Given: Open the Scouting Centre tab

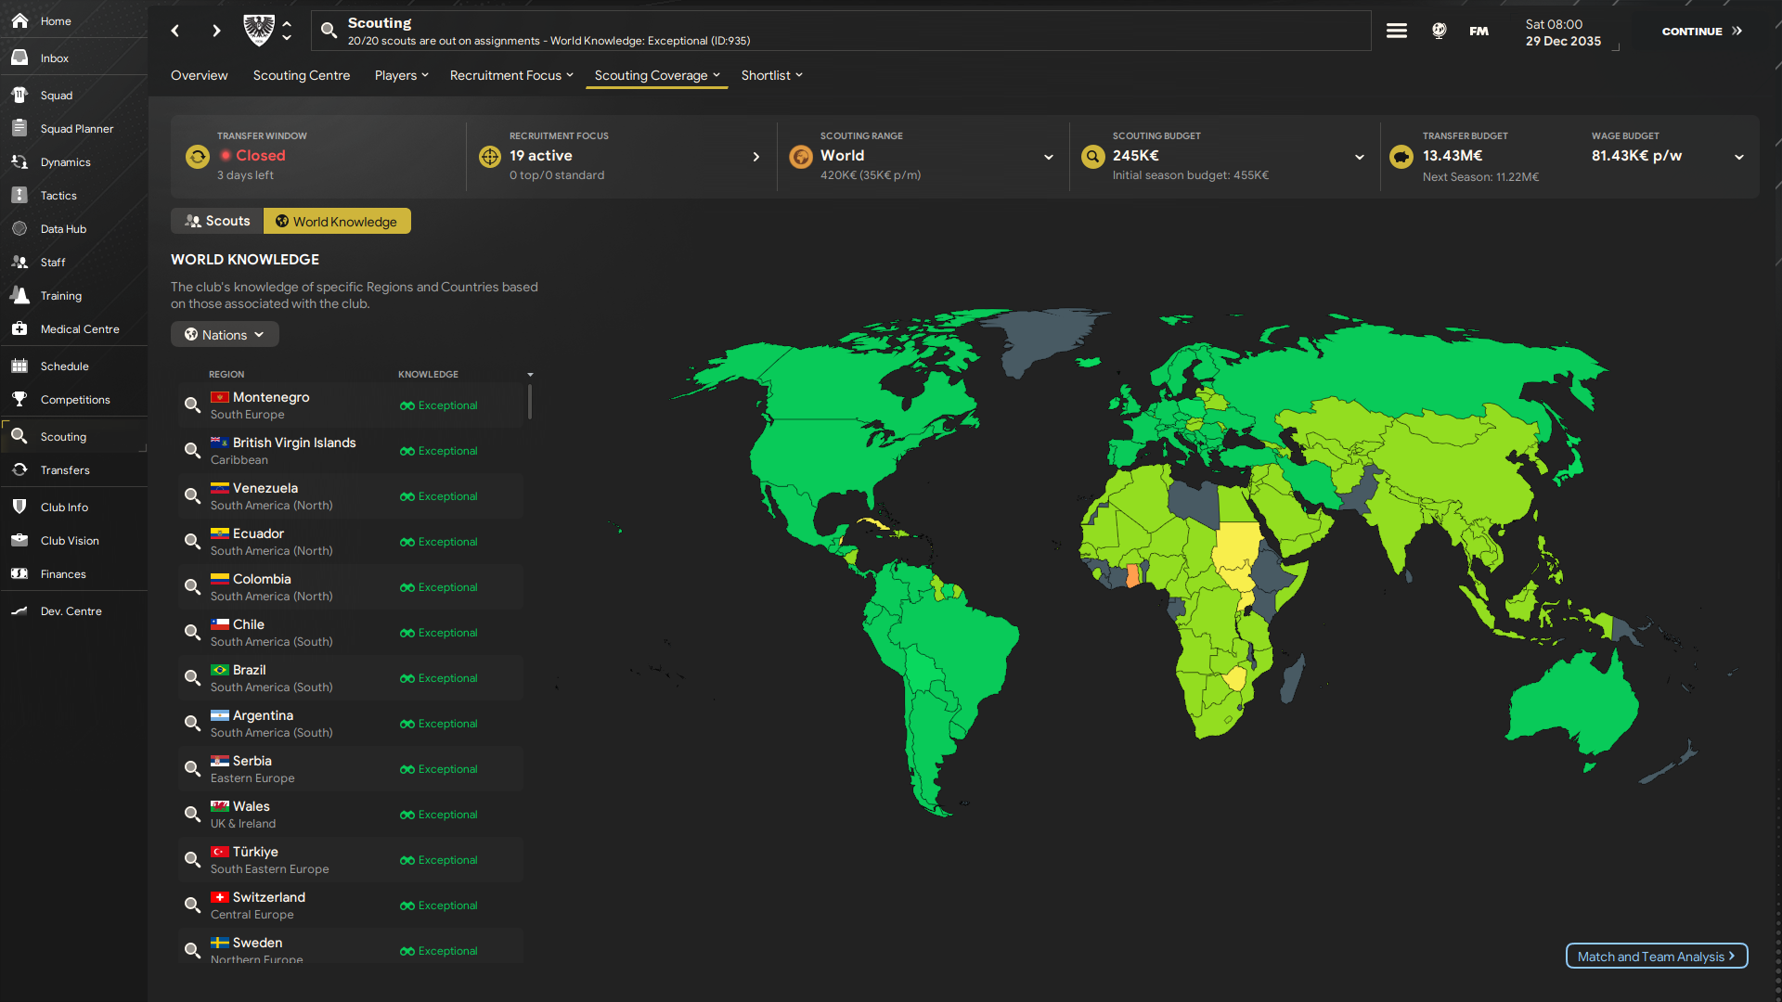Looking at the screenshot, I should coord(302,75).
